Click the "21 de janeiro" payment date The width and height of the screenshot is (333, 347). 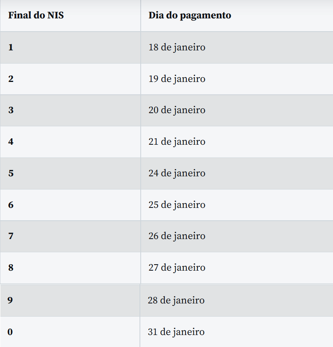[x=177, y=142]
